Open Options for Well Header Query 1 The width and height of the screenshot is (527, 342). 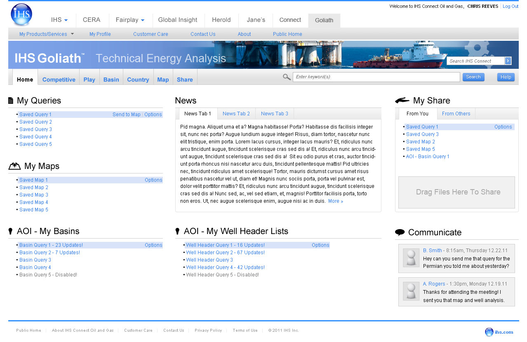coord(320,245)
